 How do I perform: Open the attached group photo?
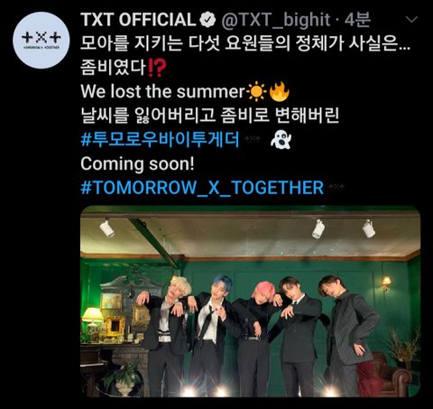[x=250, y=302]
